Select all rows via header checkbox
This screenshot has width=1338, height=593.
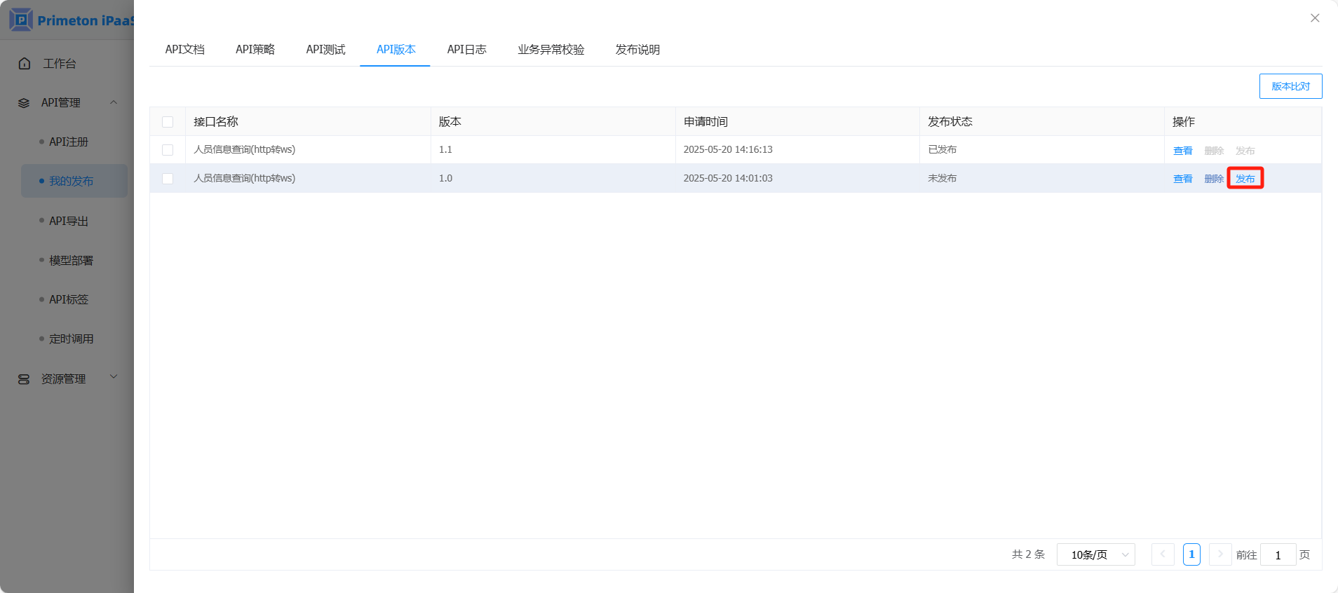point(168,122)
